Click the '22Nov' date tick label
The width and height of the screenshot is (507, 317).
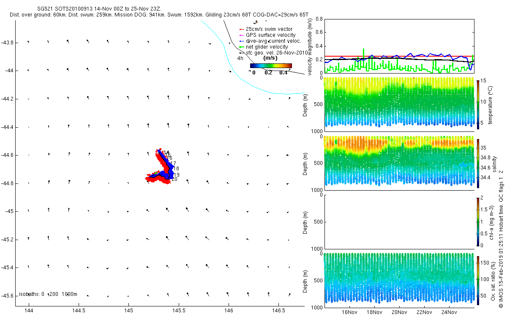click(424, 312)
